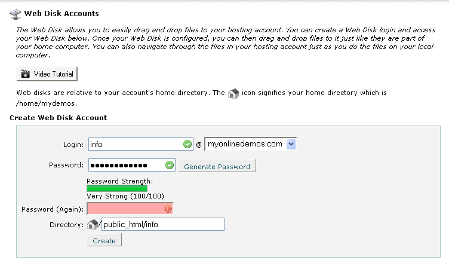Click the Web Disk Accounts header icon
The image size is (449, 266).
tap(15, 14)
